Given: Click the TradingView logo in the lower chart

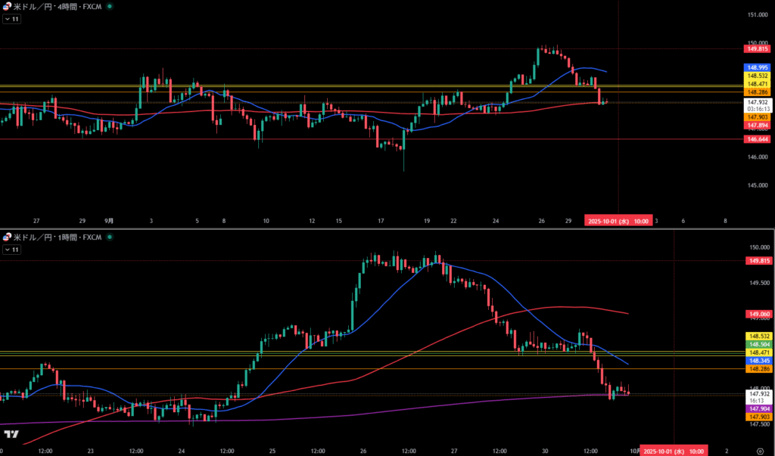Looking at the screenshot, I should click(x=11, y=434).
